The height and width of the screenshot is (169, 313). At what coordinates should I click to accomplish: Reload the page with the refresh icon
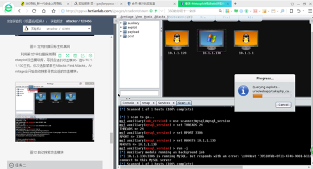pos(34,11)
